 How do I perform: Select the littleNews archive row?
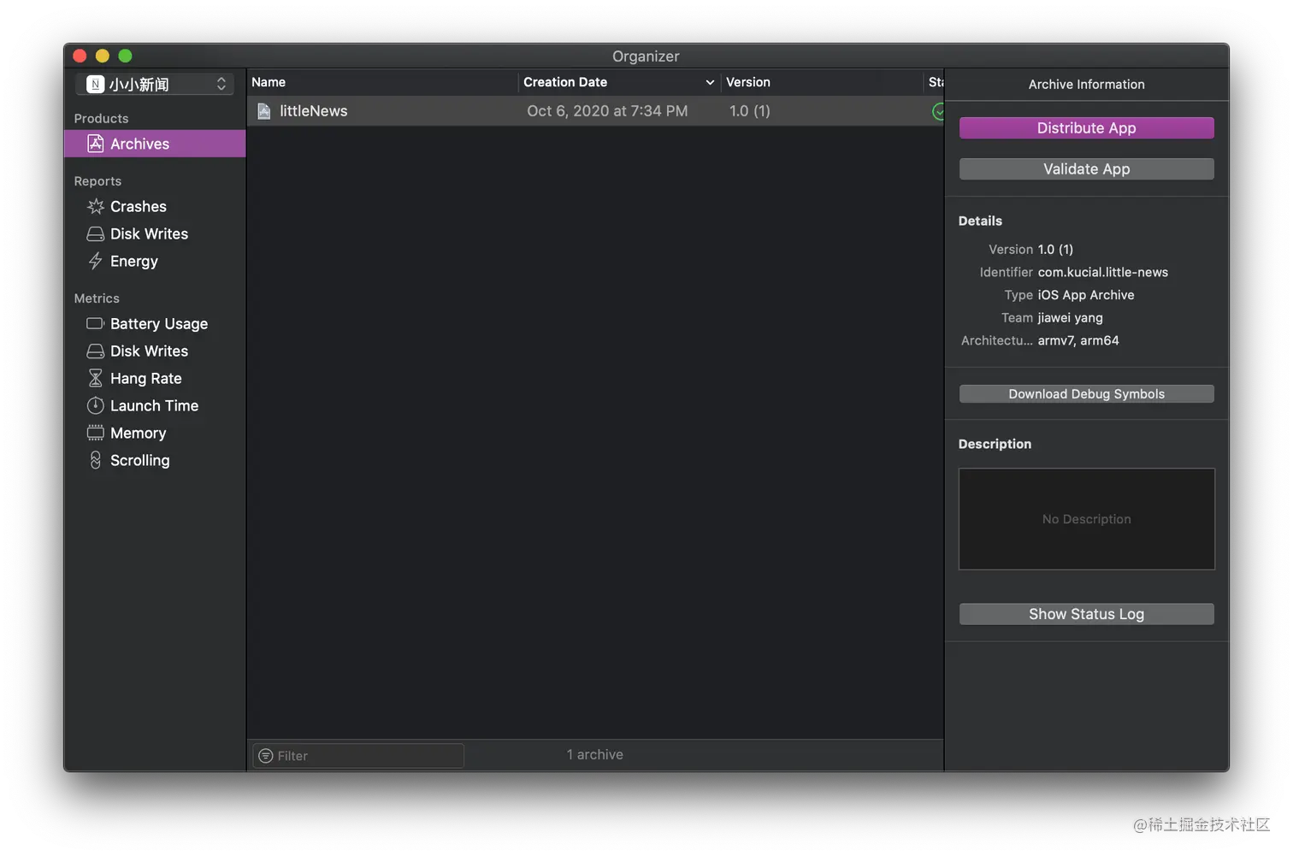(595, 111)
